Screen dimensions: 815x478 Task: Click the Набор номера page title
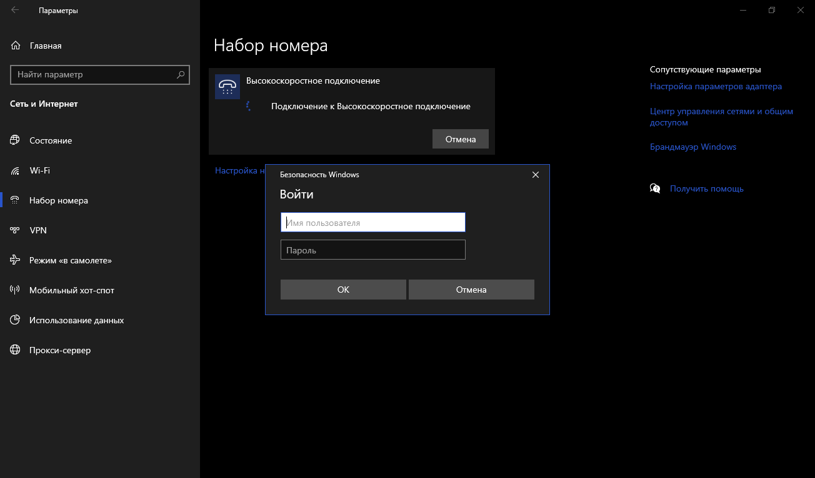tap(271, 46)
